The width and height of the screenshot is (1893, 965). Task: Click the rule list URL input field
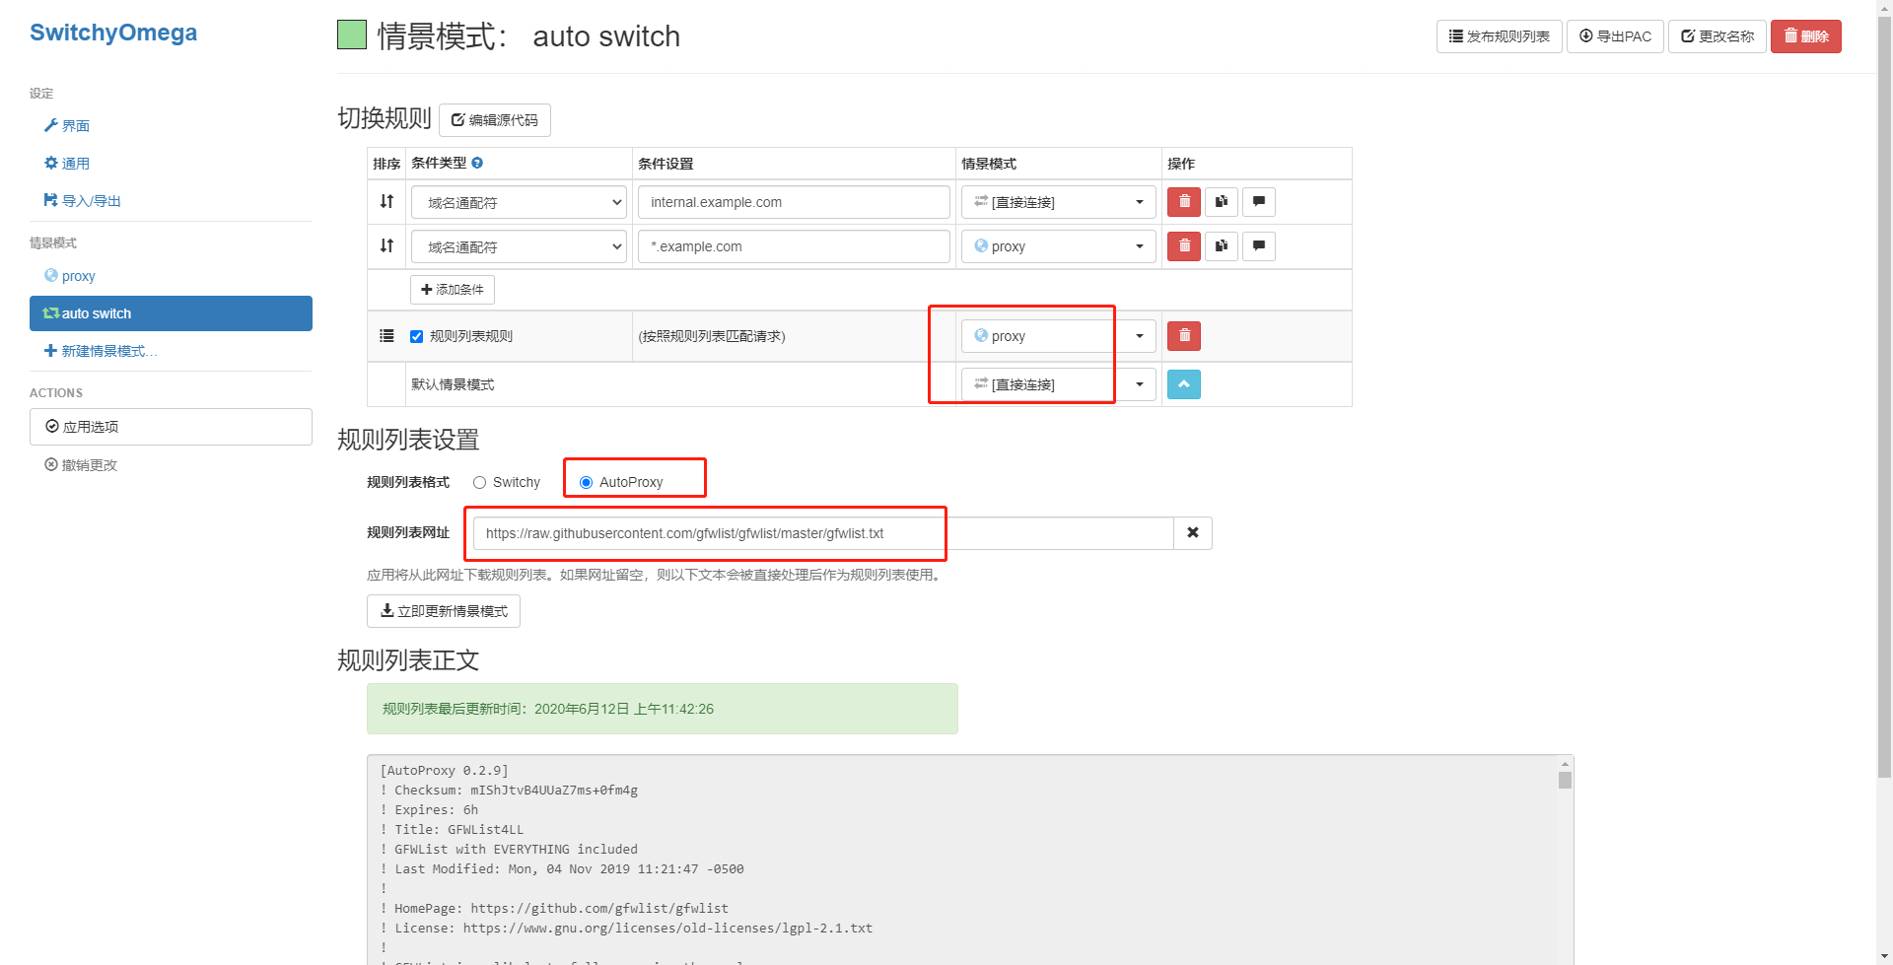(823, 533)
